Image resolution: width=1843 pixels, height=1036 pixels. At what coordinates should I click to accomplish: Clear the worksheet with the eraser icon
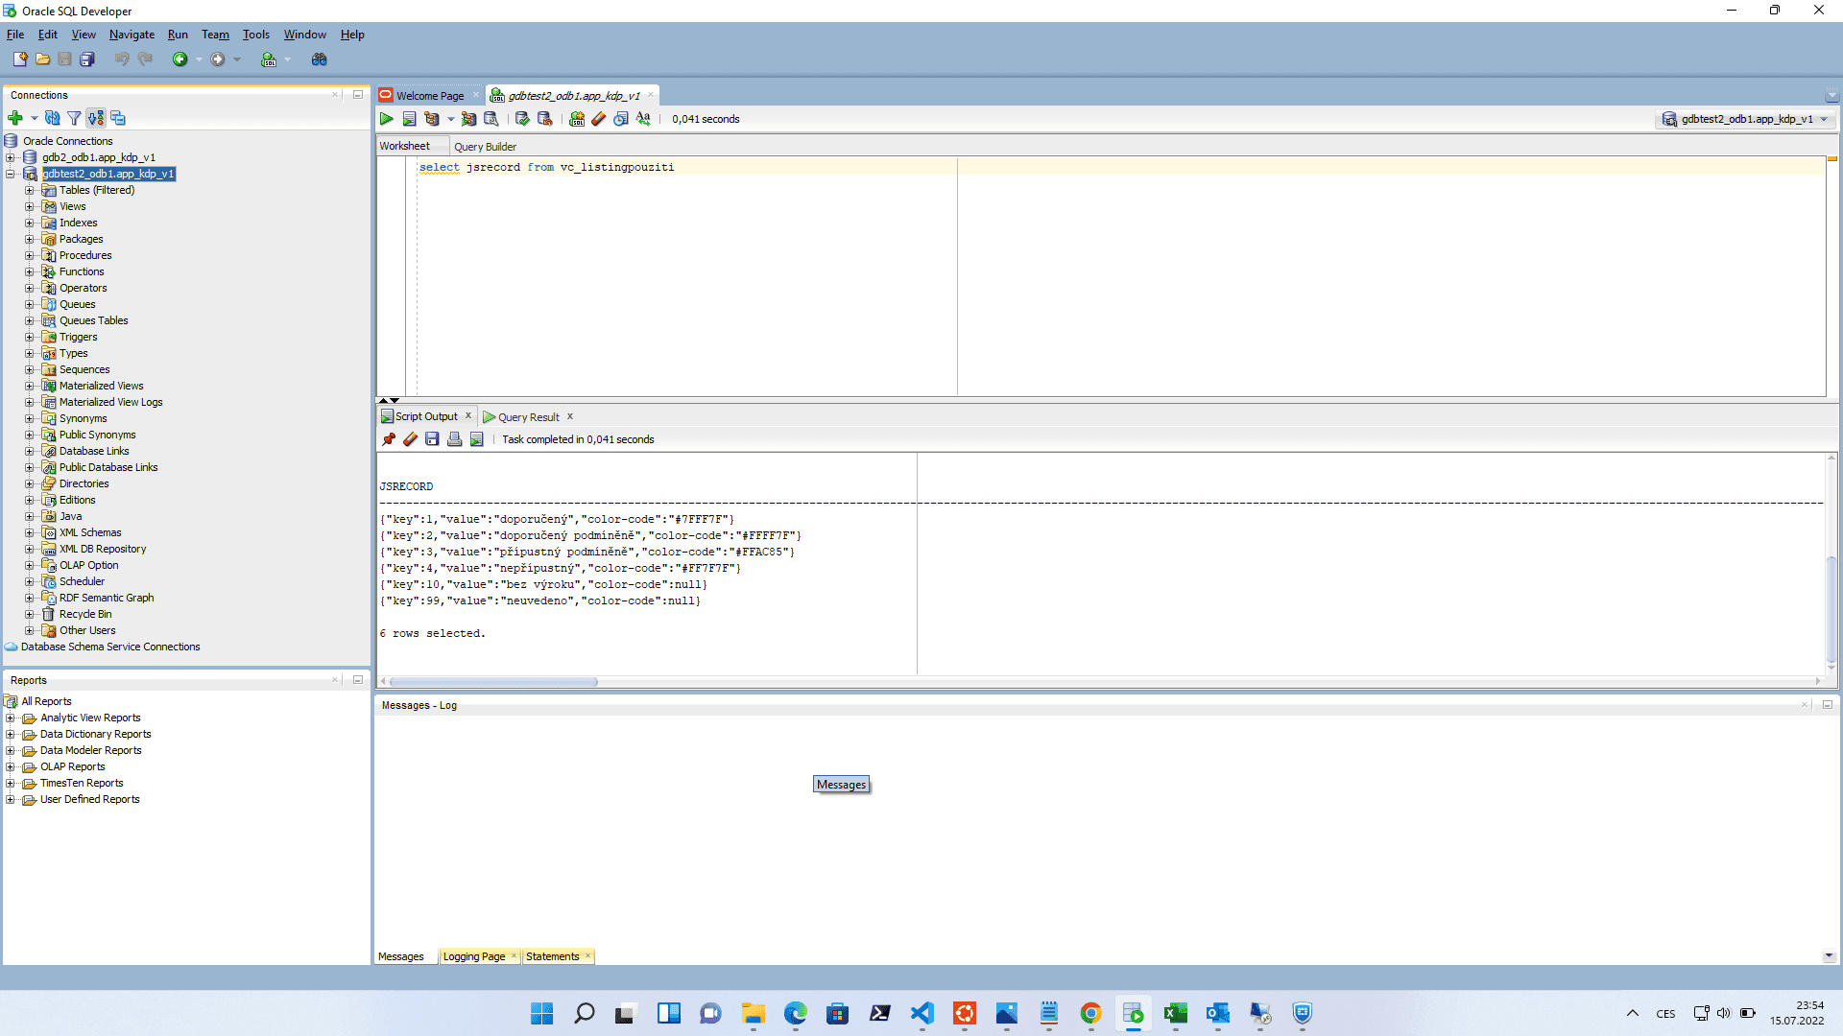pyautogui.click(x=599, y=119)
